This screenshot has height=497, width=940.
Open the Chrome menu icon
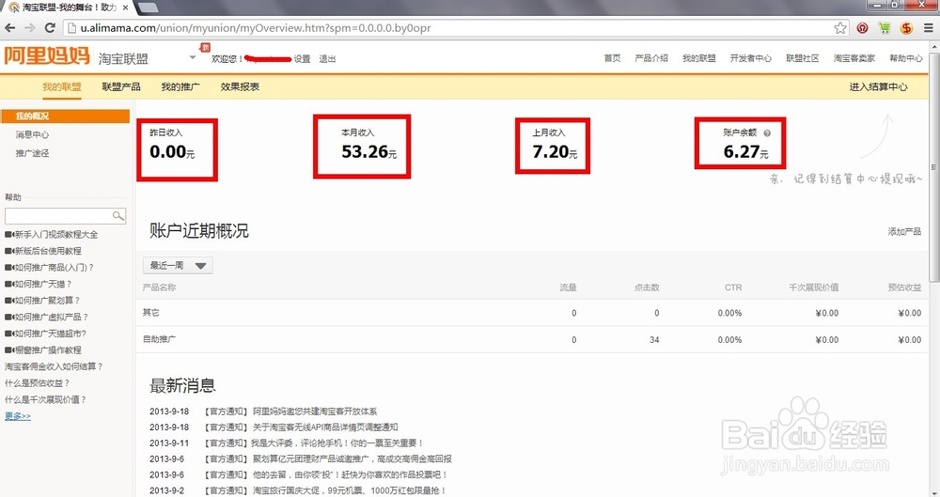coord(928,27)
